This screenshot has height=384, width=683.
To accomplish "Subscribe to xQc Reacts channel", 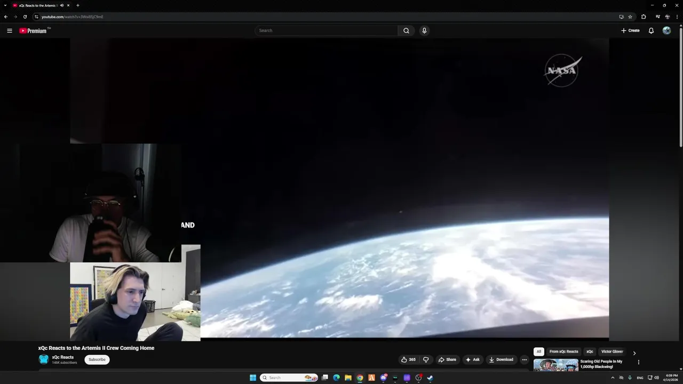I will [97, 359].
